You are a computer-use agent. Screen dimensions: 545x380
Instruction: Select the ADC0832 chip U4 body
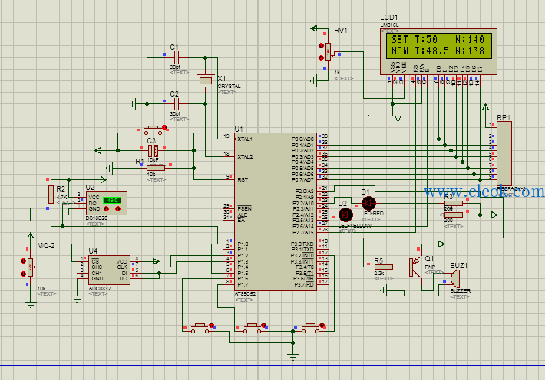point(110,270)
